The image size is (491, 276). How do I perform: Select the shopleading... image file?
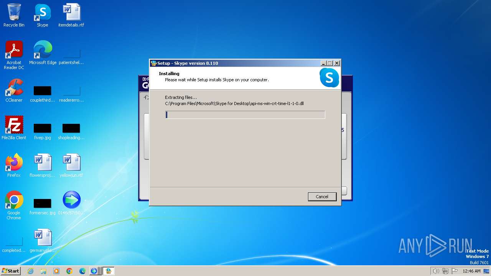pos(71,131)
